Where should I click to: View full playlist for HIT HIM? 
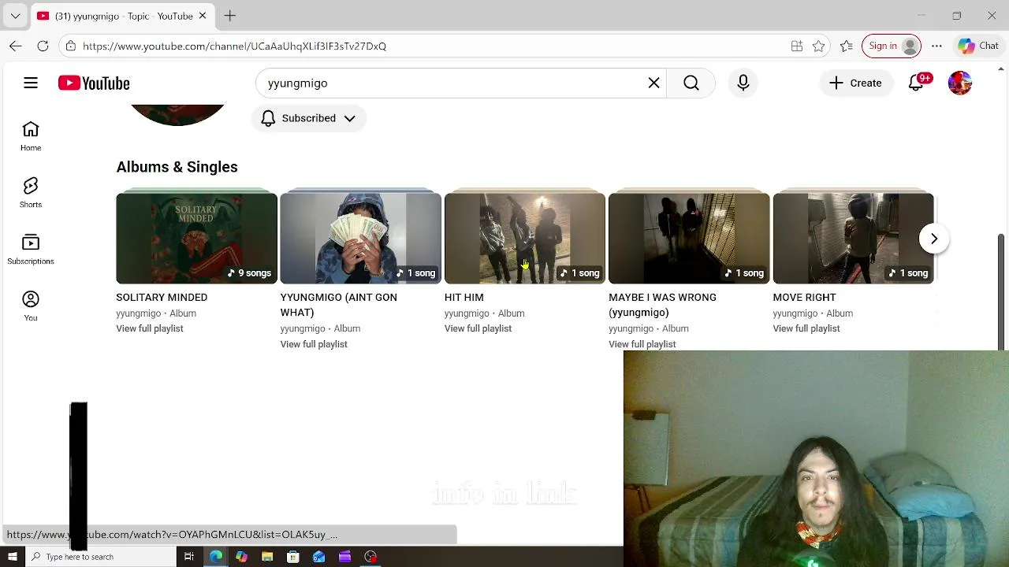click(478, 328)
